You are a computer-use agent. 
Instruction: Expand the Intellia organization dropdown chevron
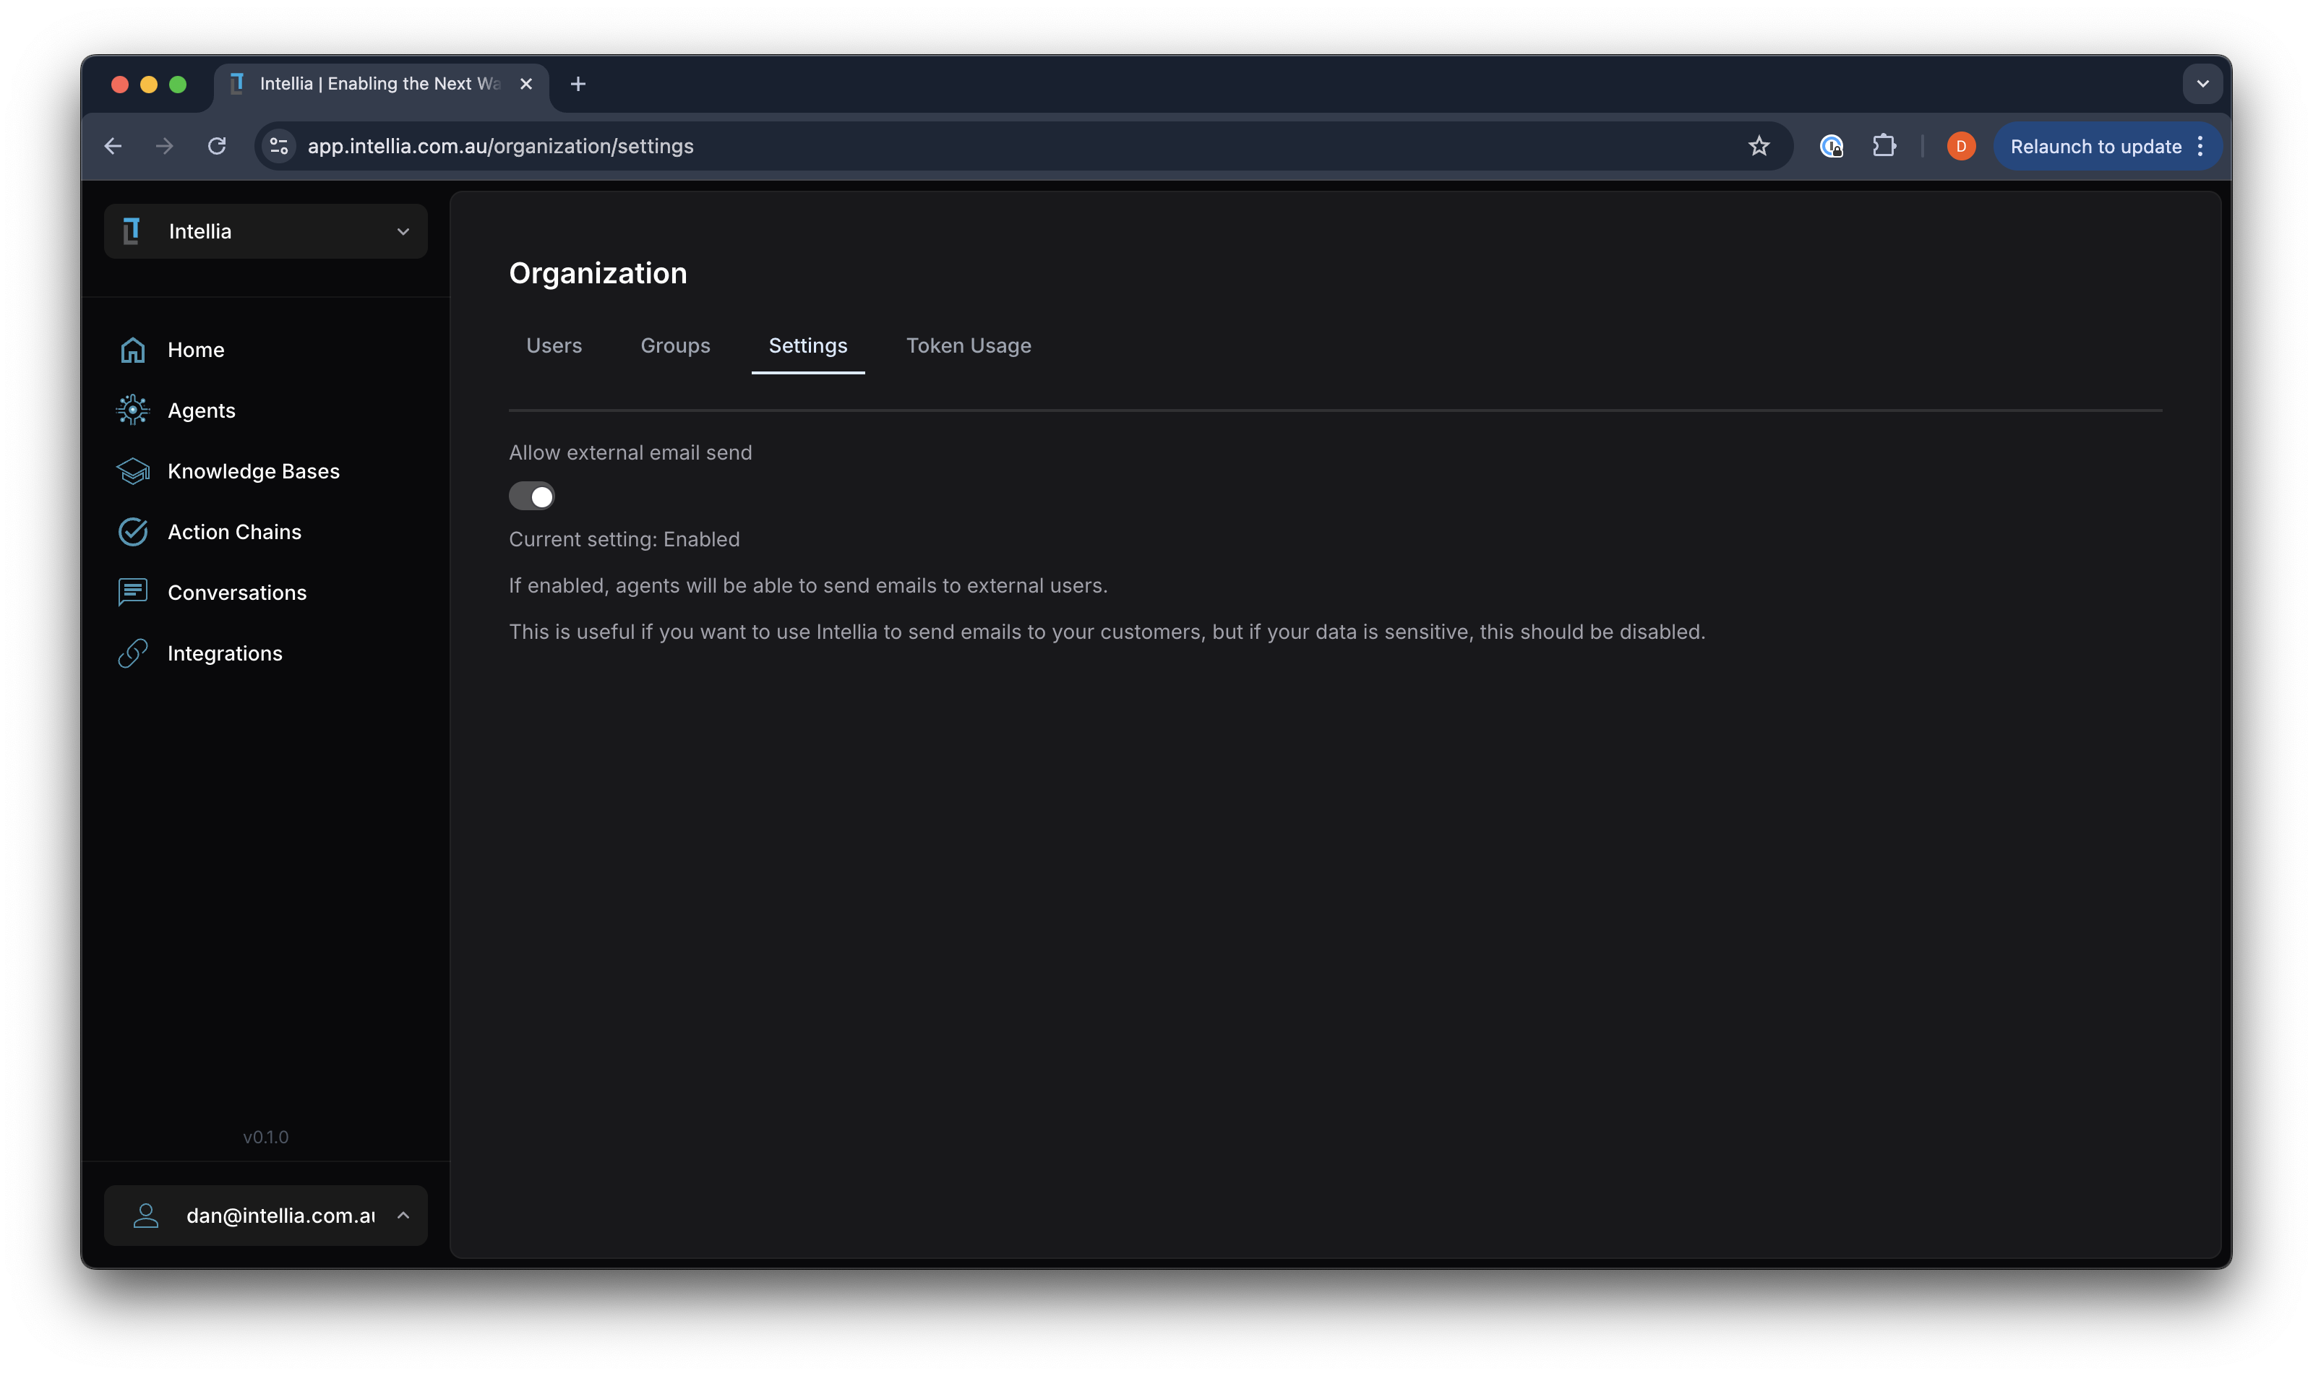pyautogui.click(x=403, y=231)
